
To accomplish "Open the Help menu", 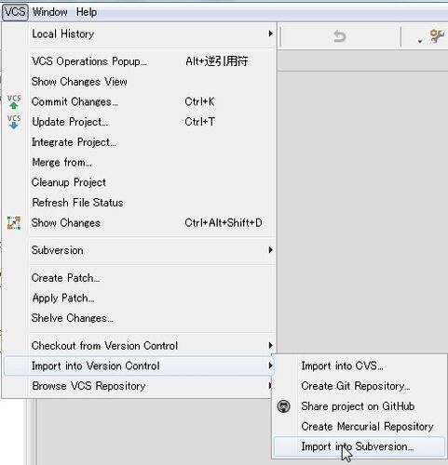I will pyautogui.click(x=87, y=12).
